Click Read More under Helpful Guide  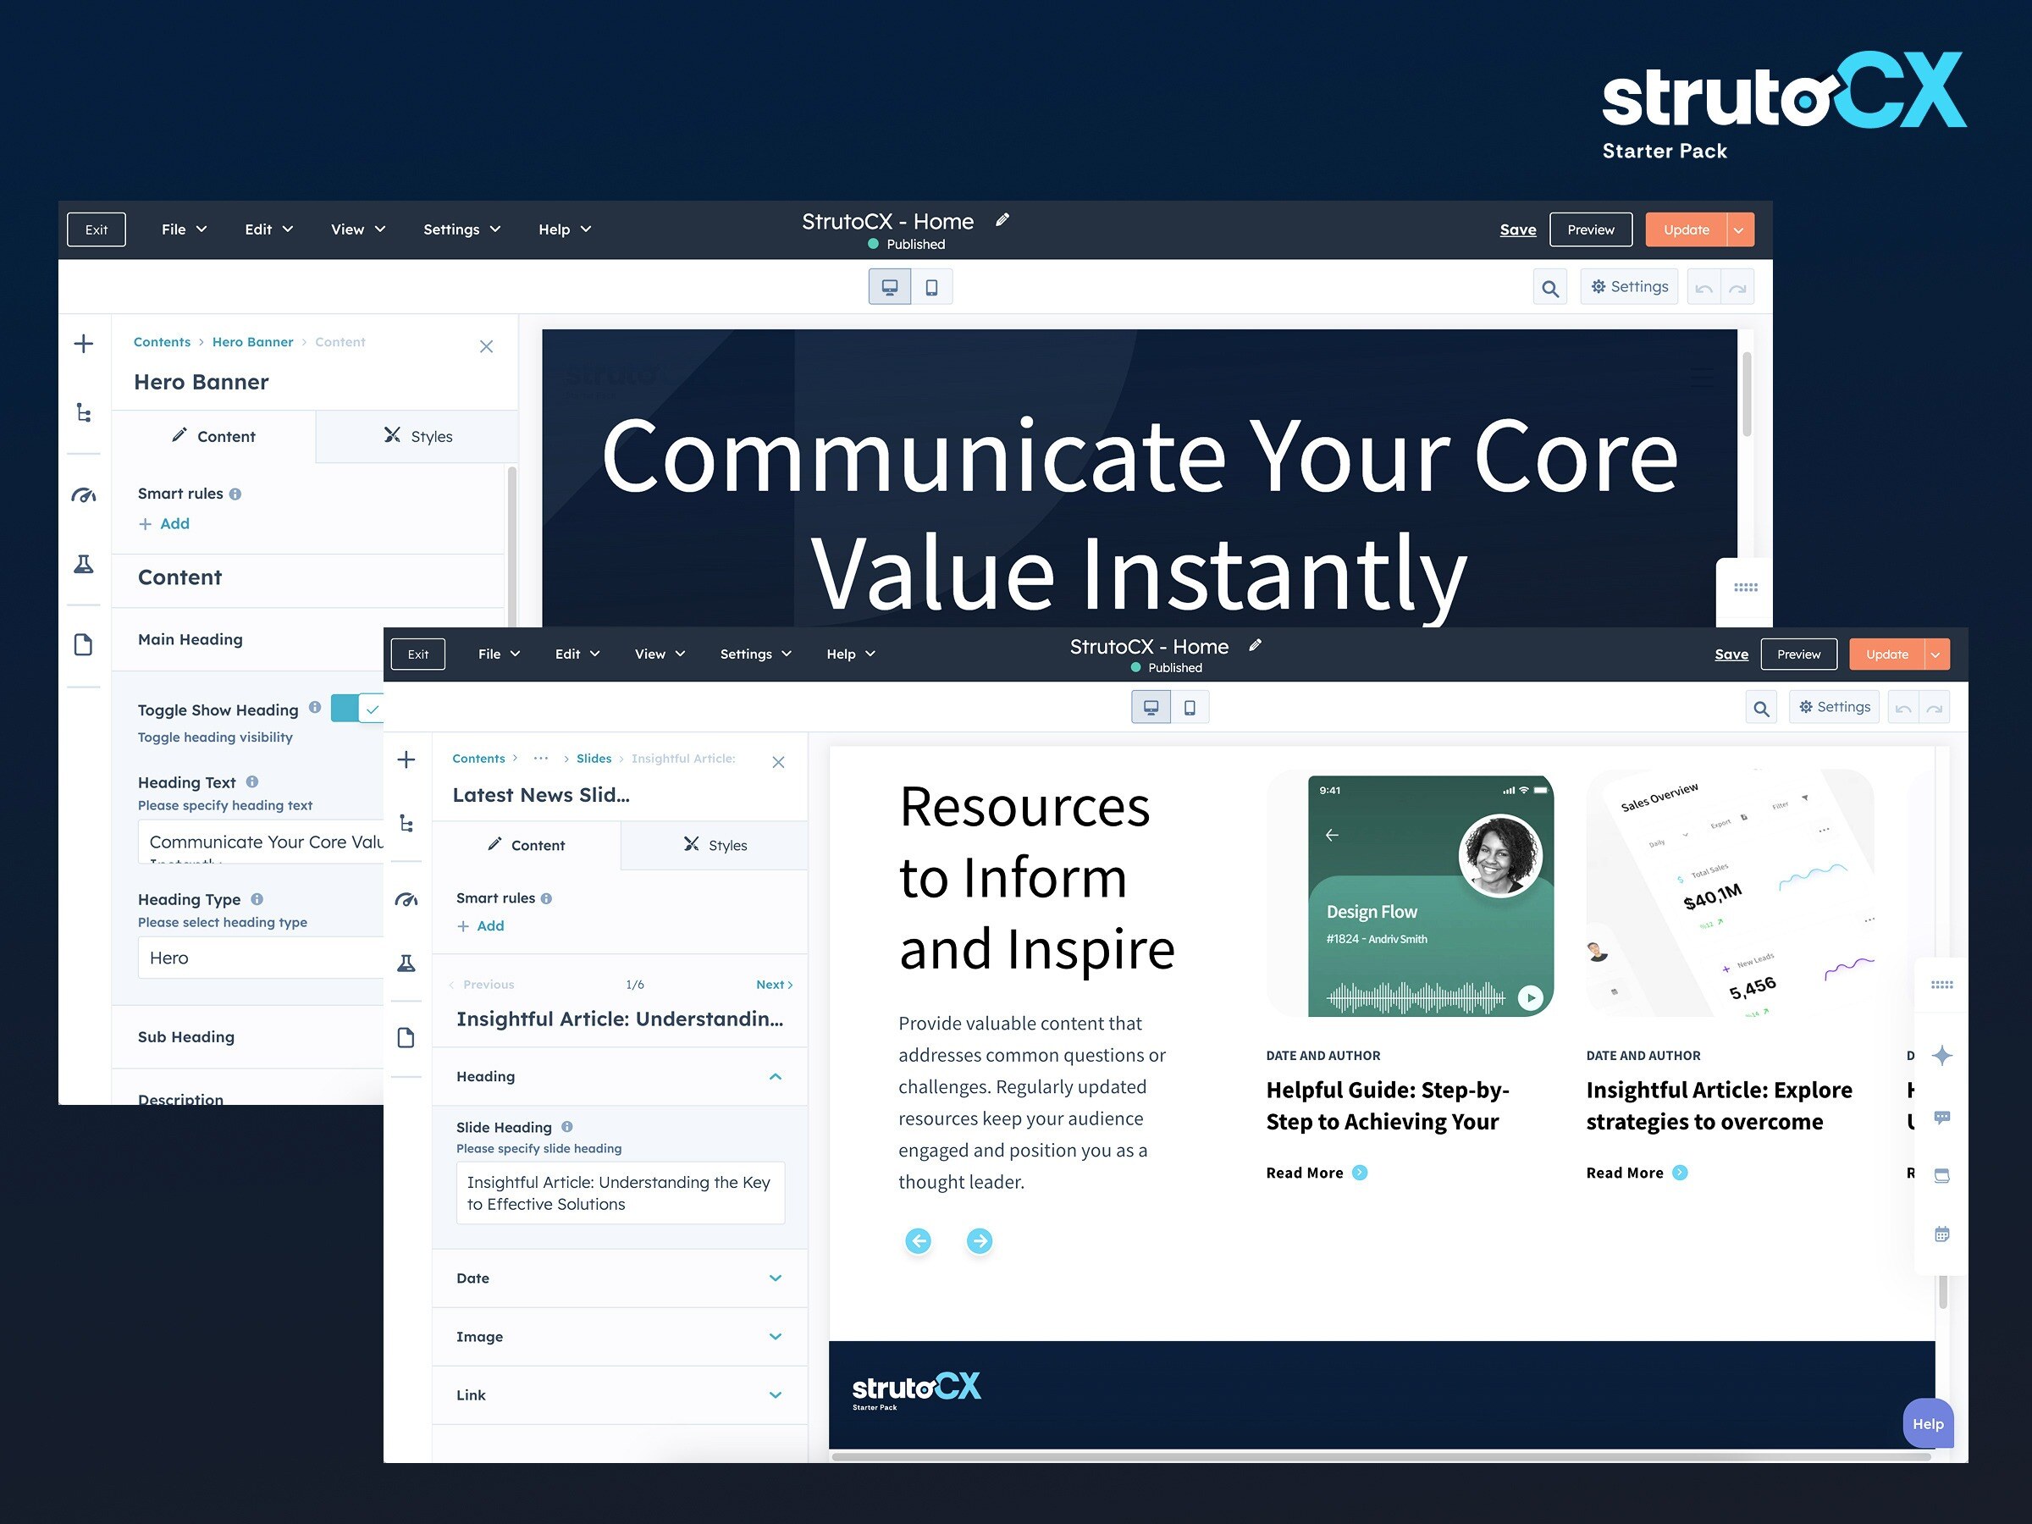click(x=1306, y=1172)
